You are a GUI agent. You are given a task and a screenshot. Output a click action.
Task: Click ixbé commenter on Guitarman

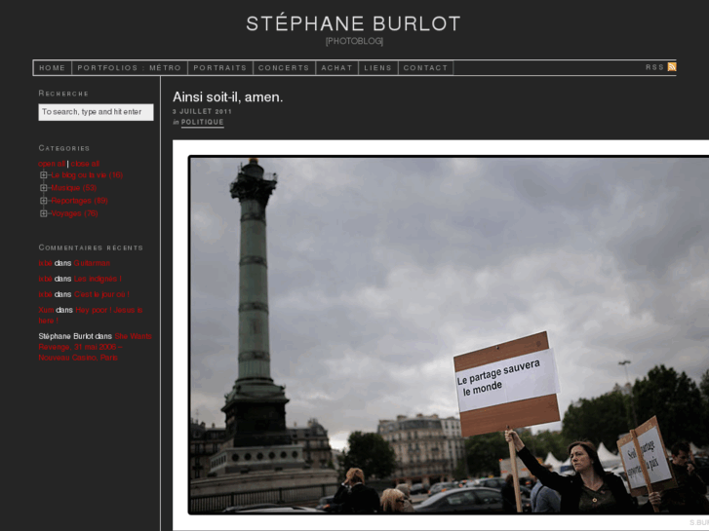point(45,263)
